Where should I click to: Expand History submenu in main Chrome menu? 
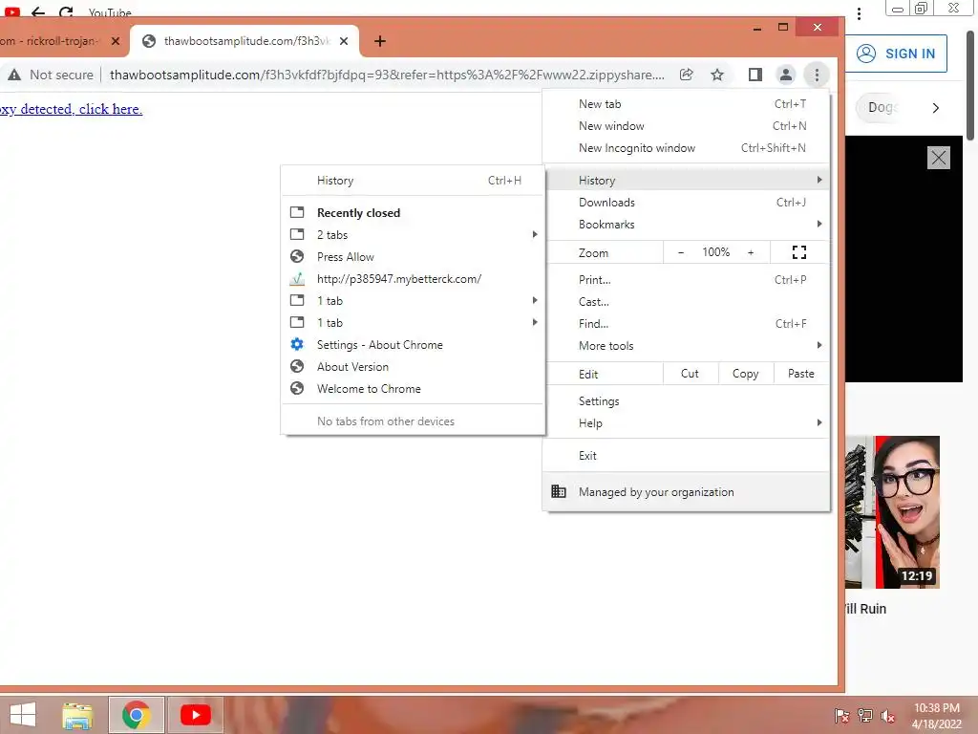686,181
